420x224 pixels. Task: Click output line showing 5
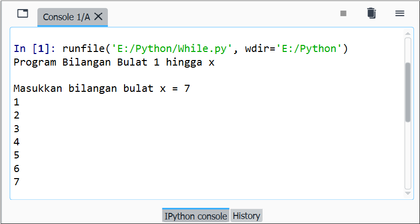click(17, 155)
